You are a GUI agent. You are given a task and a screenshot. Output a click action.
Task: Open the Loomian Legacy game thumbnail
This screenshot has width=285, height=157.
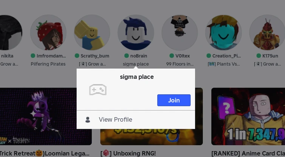(x=46, y=116)
